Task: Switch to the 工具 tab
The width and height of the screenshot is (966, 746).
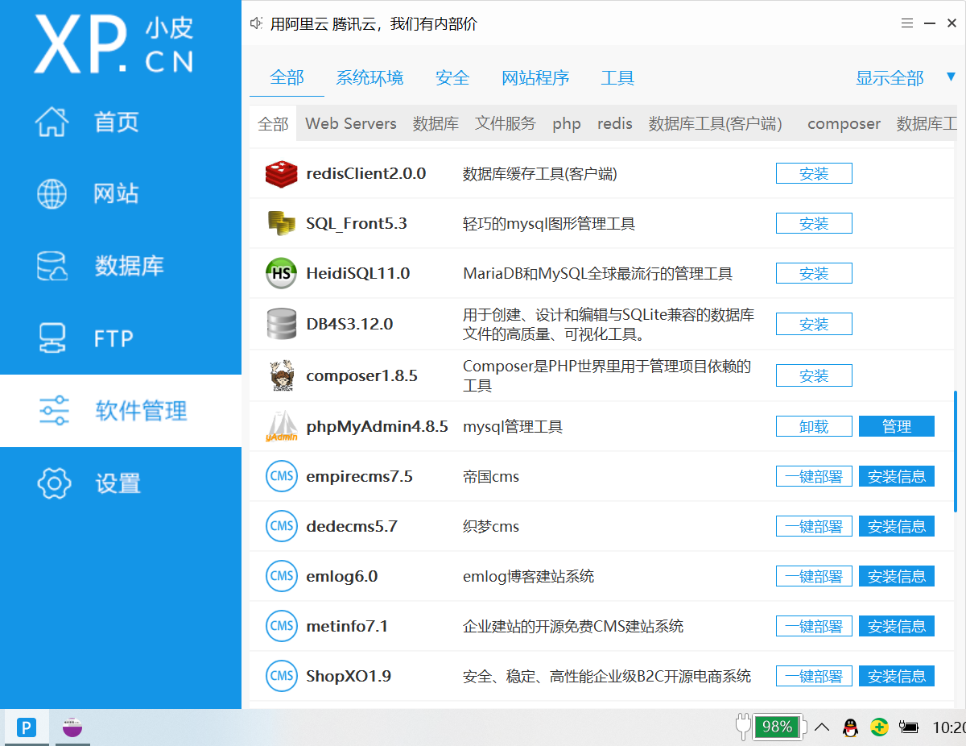Action: click(617, 78)
